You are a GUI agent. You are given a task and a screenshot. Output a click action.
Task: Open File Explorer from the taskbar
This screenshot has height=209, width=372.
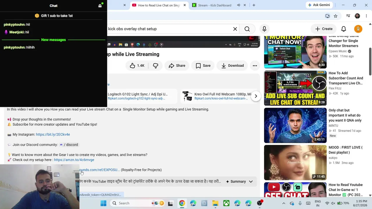pyautogui.click(x=215, y=203)
